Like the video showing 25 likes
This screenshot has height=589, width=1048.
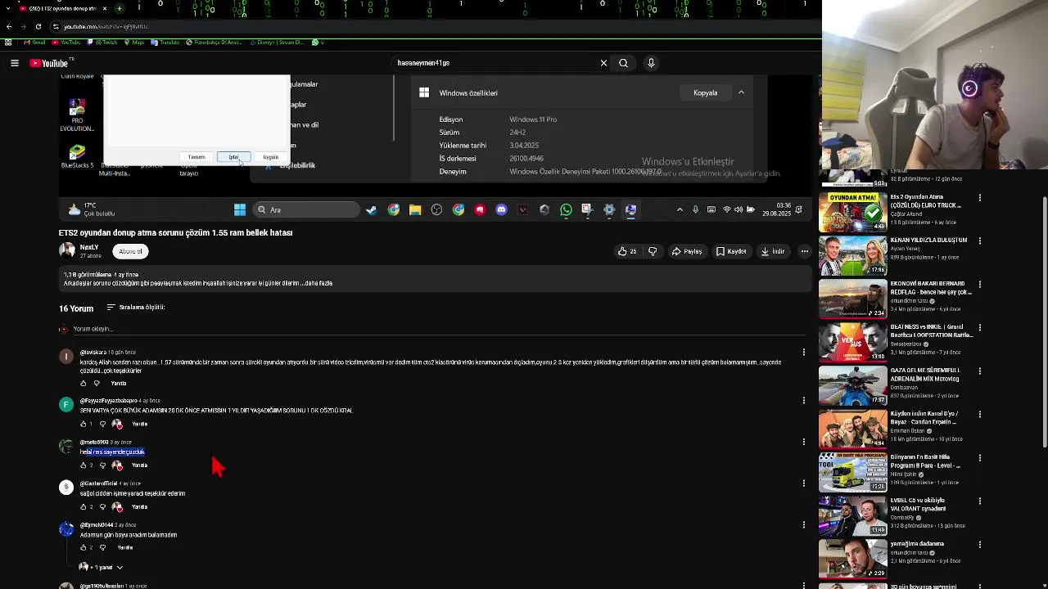(628, 251)
